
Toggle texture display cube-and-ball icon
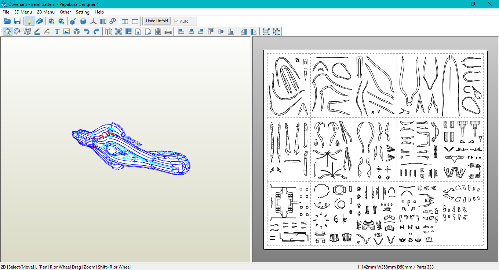(x=39, y=21)
